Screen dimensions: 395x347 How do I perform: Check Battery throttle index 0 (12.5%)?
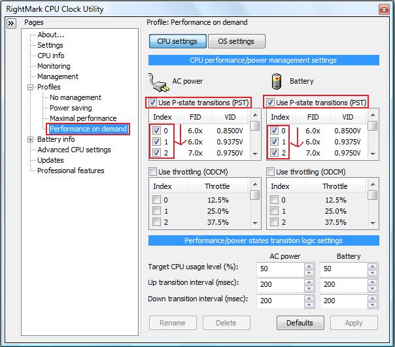tap(274, 200)
